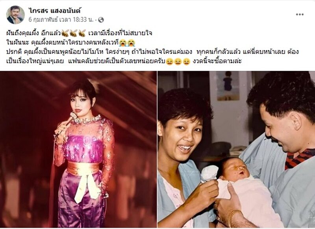This screenshot has height=229, width=315.
Task: Open profile name ไกรสร แสงอนันต์
Action: pos(54,10)
